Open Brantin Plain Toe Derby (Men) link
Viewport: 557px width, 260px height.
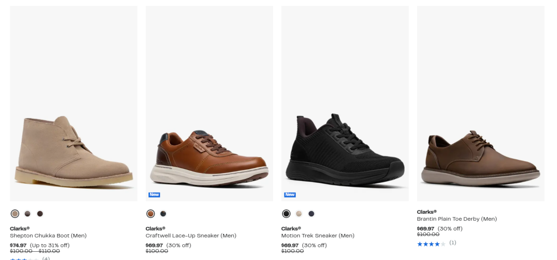click(457, 219)
